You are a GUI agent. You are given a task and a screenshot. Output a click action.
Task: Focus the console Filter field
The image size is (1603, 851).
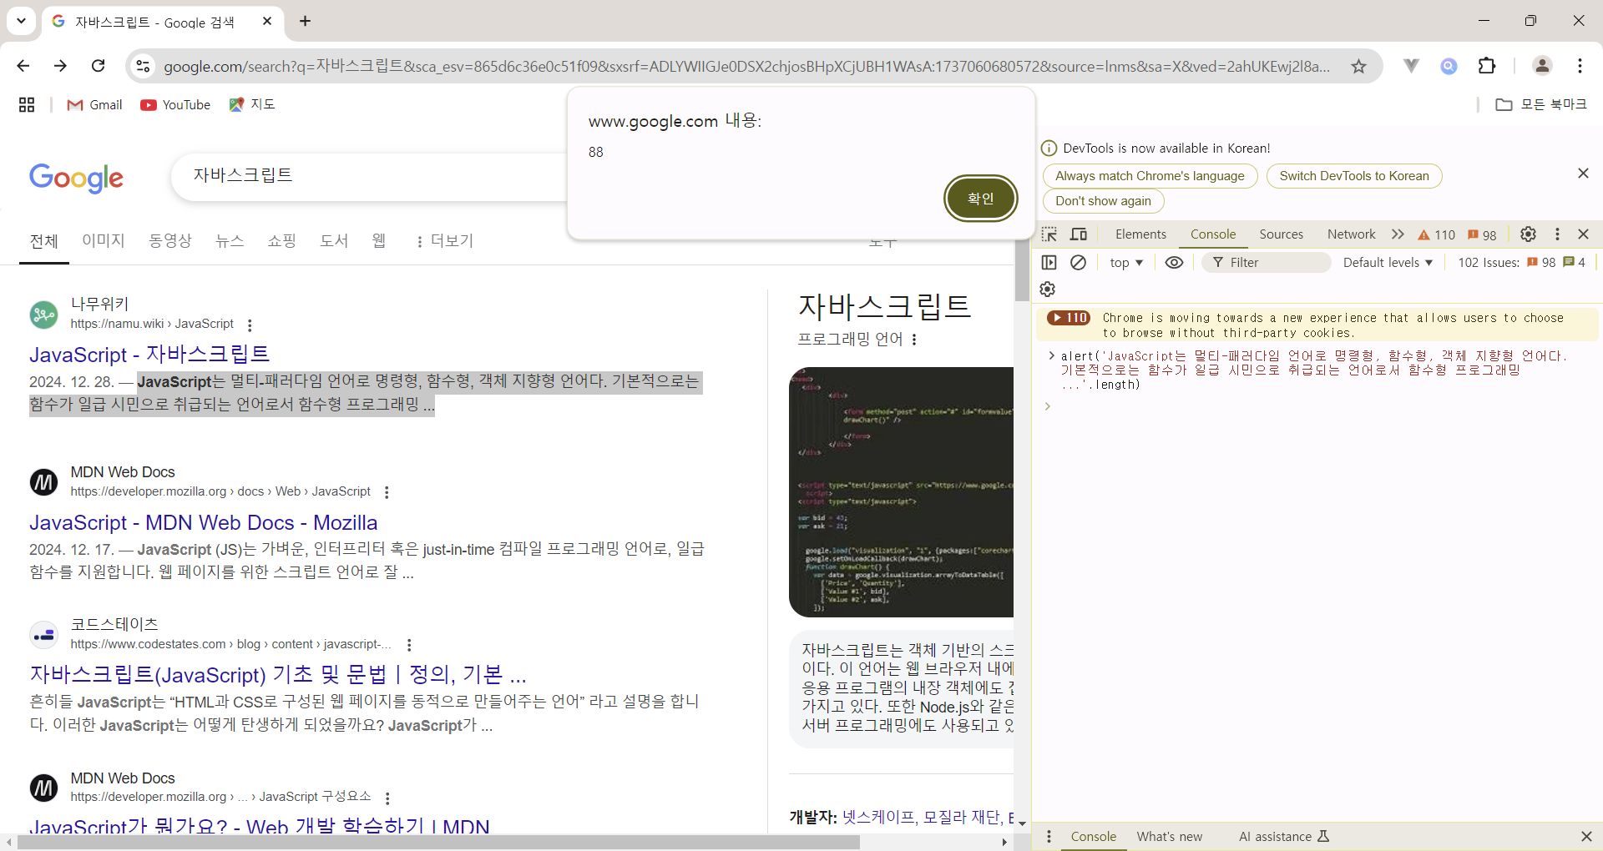1267,263
